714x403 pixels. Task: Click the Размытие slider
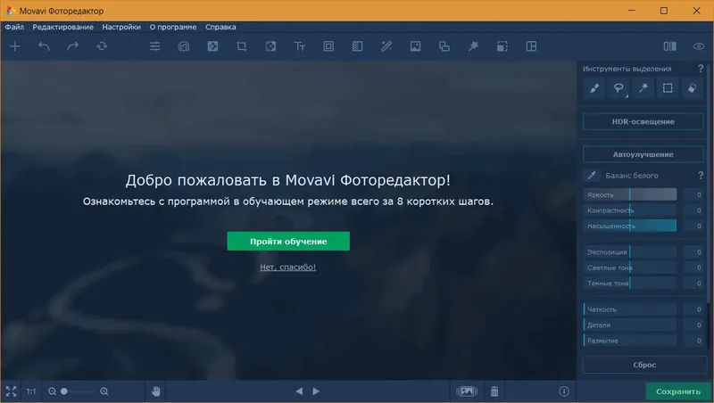tap(630, 341)
